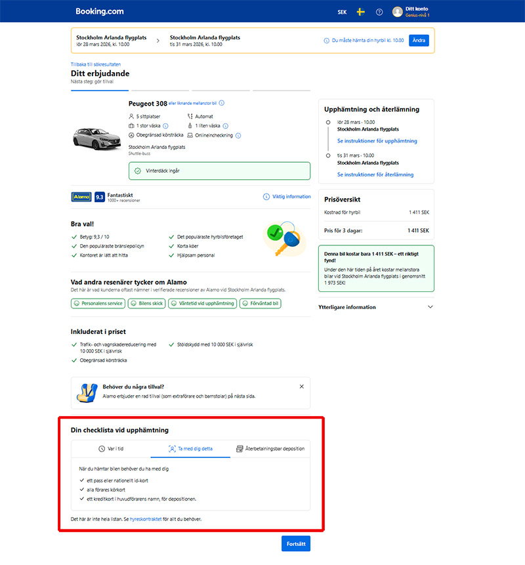Open the help question mark icon
Viewport: 525px width, 565px height.
pos(379,12)
